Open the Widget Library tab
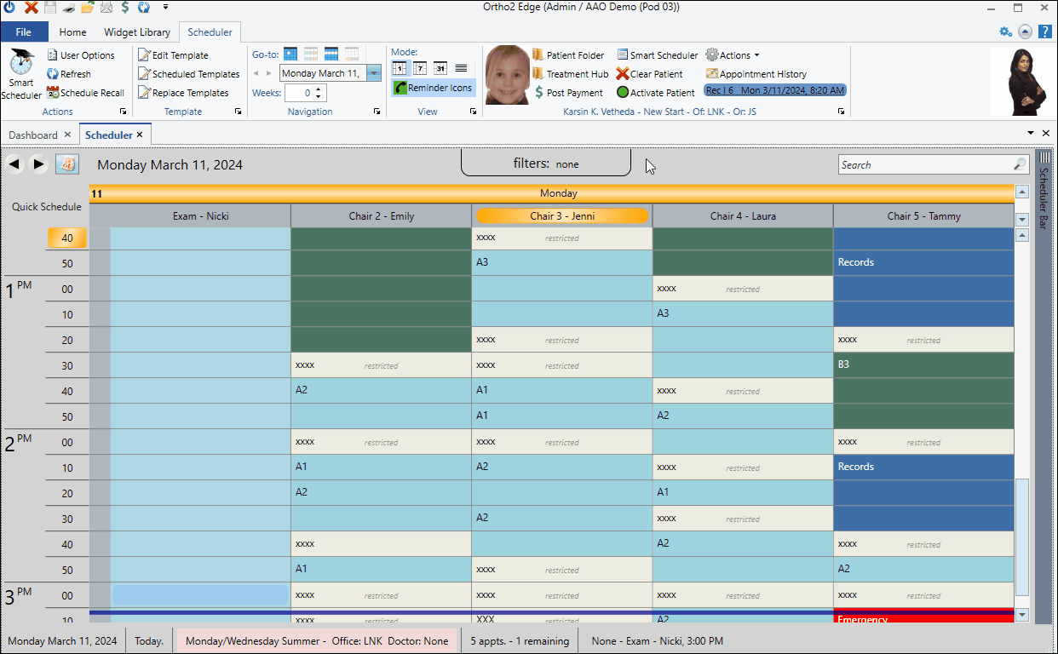1058x654 pixels. [x=137, y=32]
